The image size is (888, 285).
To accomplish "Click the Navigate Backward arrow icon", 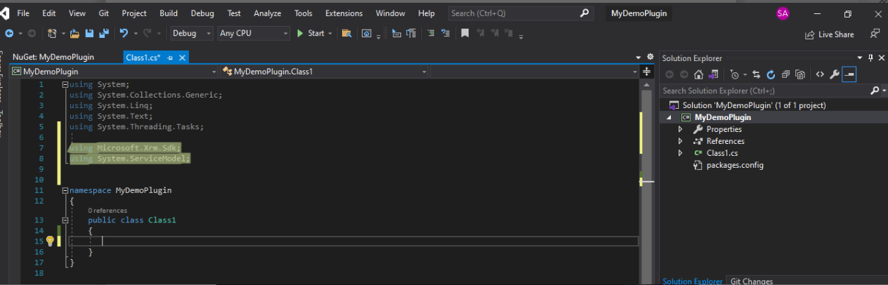I will 9,33.
